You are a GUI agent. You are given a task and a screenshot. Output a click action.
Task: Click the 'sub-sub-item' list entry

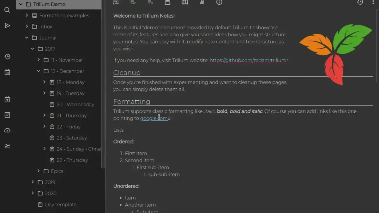(x=164, y=175)
